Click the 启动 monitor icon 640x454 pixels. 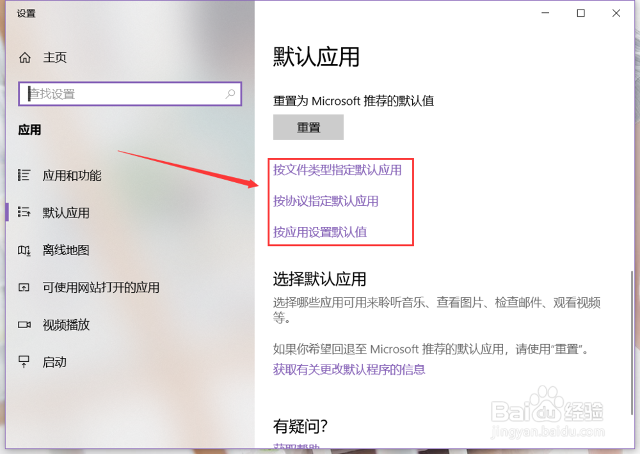tap(24, 362)
